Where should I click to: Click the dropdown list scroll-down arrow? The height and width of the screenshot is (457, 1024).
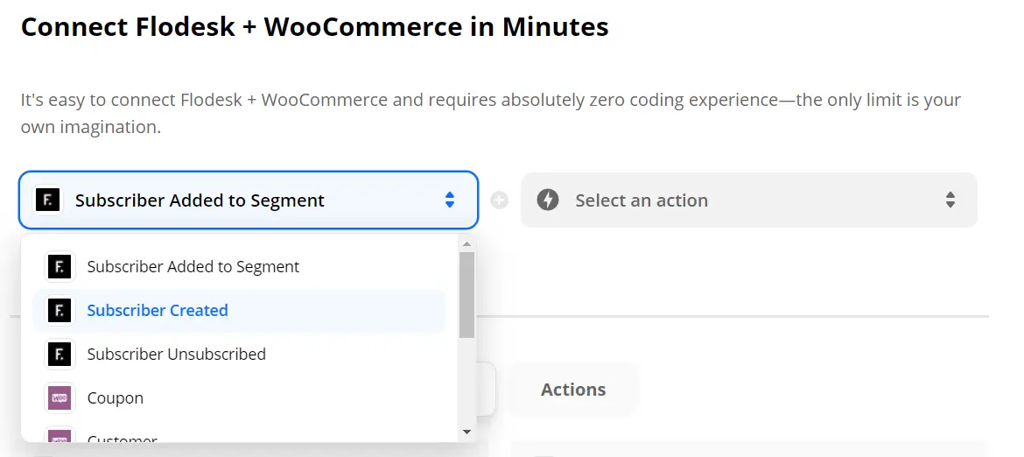466,432
